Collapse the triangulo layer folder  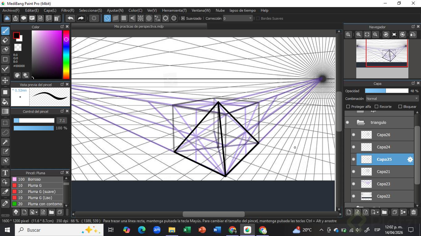(361, 123)
